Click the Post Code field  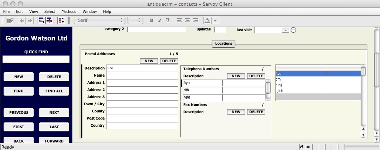coord(142,118)
